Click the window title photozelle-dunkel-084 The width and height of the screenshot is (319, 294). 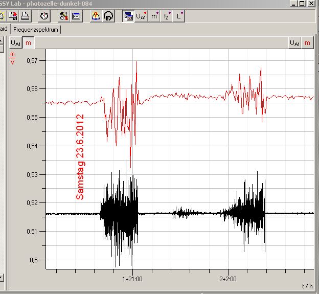(59, 4)
